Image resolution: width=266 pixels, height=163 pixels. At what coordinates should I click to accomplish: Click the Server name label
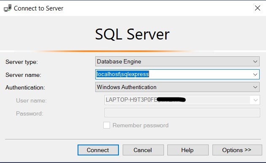coord(24,75)
